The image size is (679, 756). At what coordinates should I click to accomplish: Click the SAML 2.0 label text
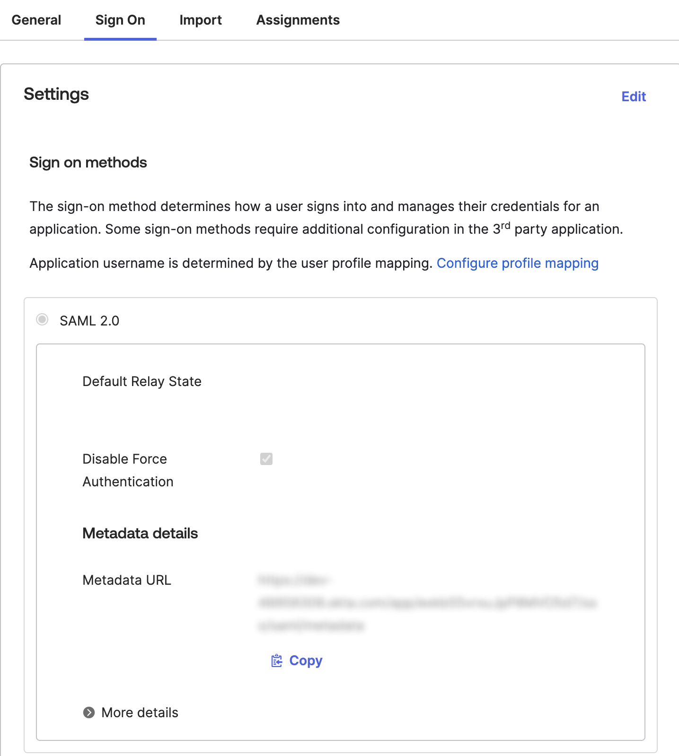click(x=89, y=321)
